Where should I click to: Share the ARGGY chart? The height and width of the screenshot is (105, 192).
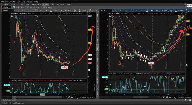pyautogui.click(x=41, y=10)
